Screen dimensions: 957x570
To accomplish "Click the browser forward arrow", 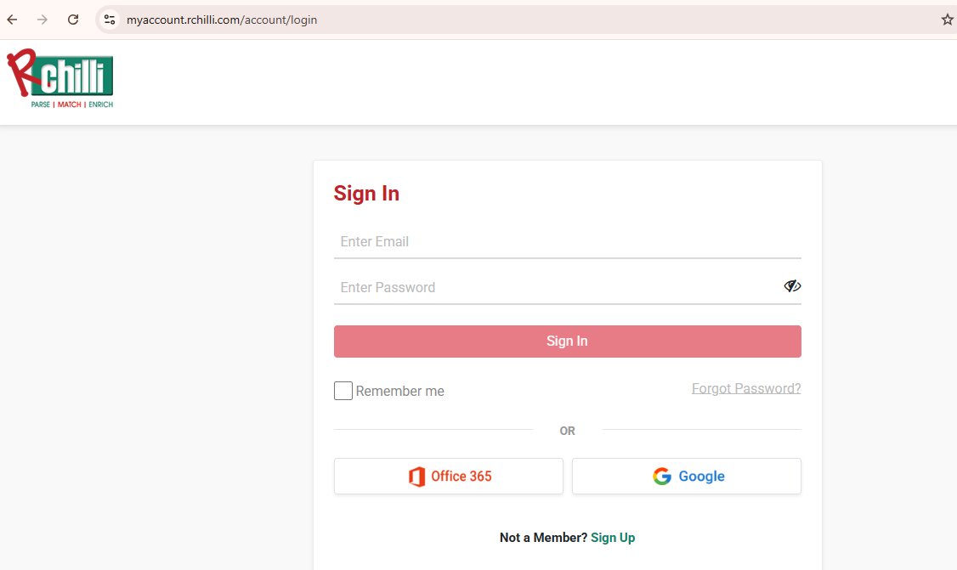I will (x=42, y=20).
